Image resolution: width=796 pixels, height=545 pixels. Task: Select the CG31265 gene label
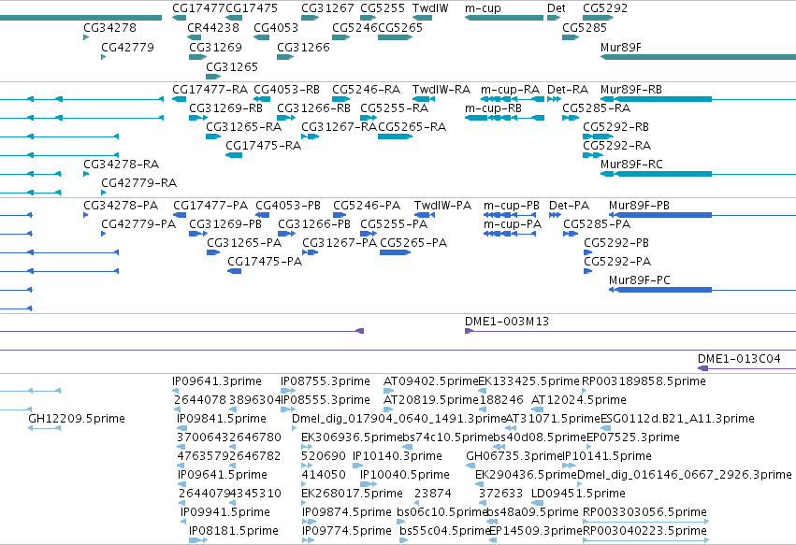pos(232,66)
